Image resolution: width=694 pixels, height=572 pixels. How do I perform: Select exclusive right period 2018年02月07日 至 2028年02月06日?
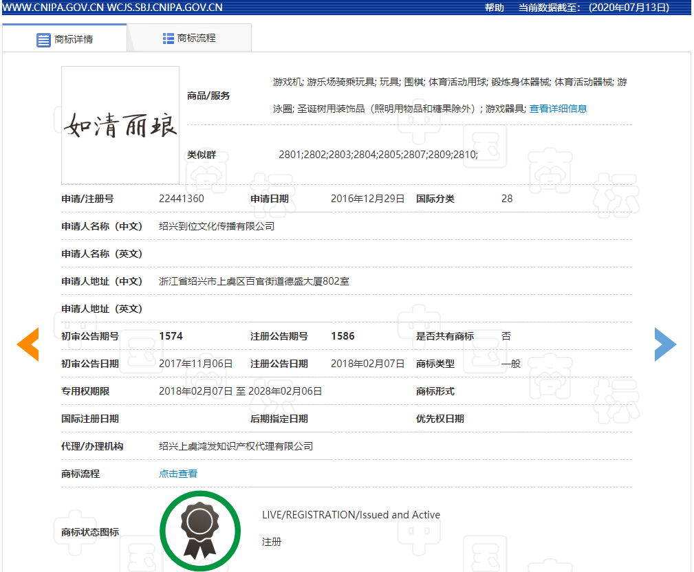pyautogui.click(x=240, y=391)
